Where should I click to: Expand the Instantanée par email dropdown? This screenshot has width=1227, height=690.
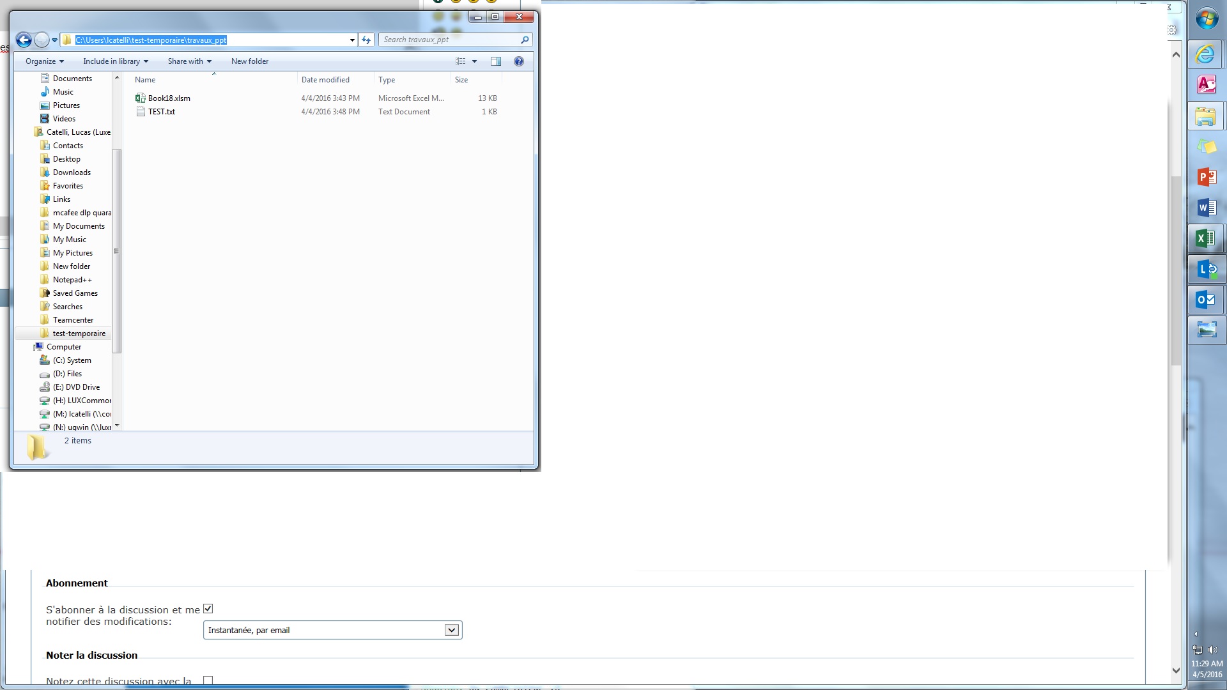click(452, 630)
